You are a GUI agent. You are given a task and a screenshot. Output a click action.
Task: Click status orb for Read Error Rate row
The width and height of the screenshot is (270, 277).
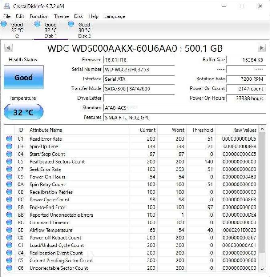pyautogui.click(x=9, y=138)
